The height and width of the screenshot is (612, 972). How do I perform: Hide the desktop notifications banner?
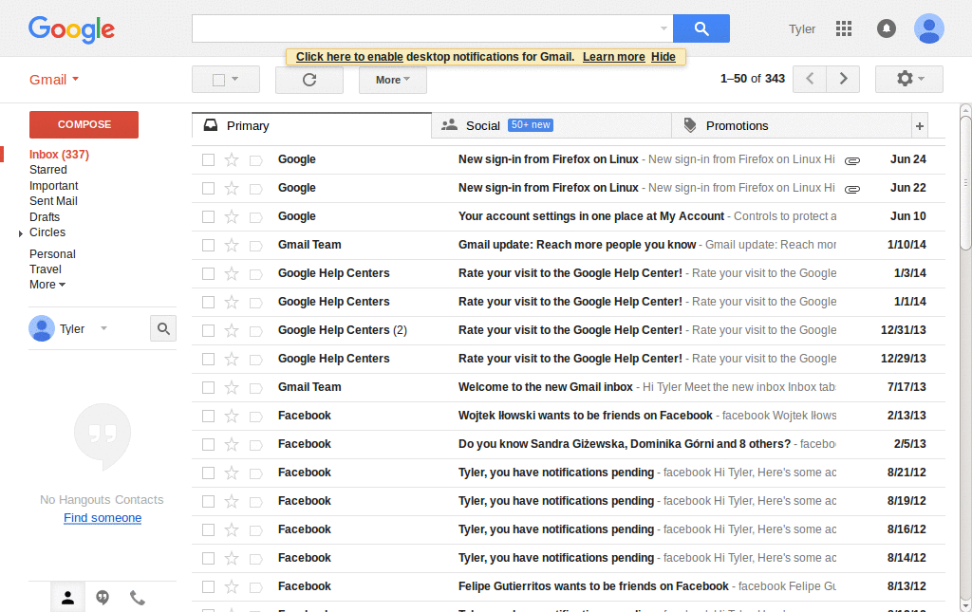point(663,57)
